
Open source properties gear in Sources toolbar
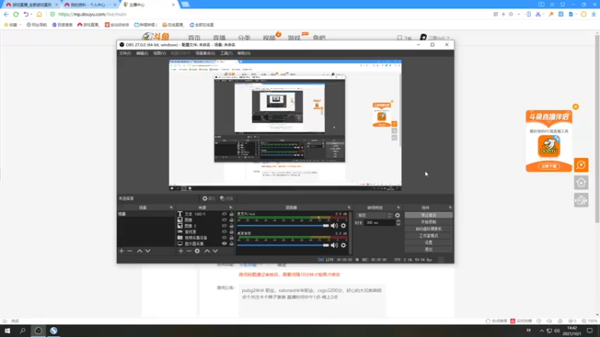tap(197, 251)
